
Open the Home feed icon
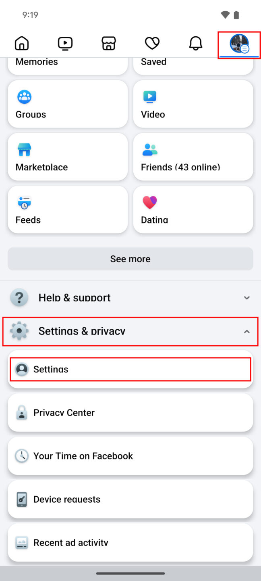pyautogui.click(x=21, y=43)
